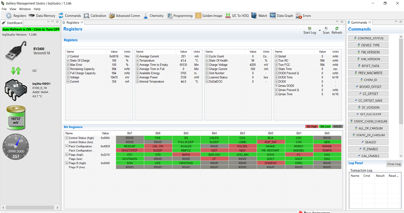
Task: Close the Registers tab
Action: 82,22
